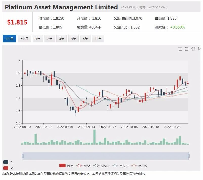The height and width of the screenshot is (180, 203).
Task: Switch to the 5年 range tab
Action: (85, 39)
